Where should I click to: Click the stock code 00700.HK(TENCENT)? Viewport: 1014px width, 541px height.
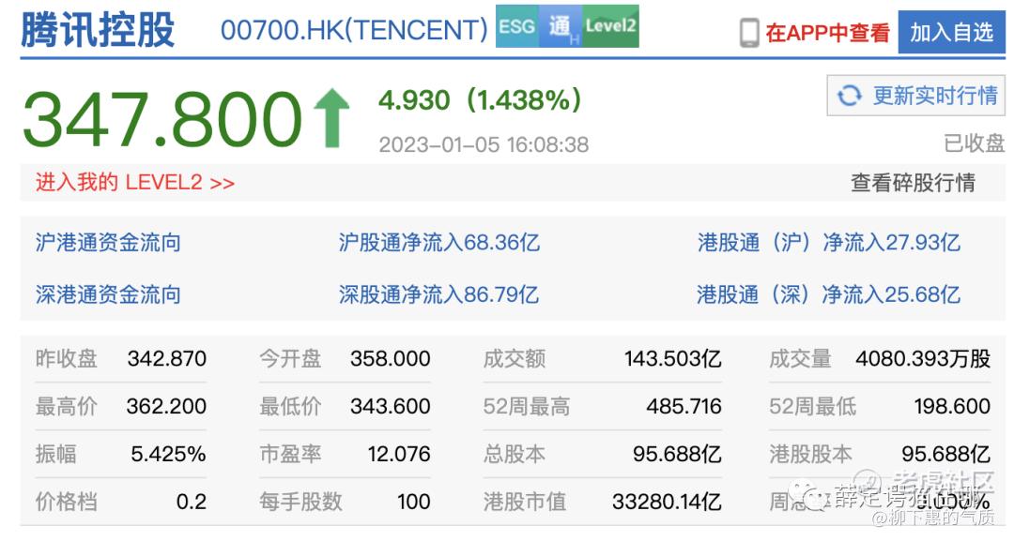(354, 30)
